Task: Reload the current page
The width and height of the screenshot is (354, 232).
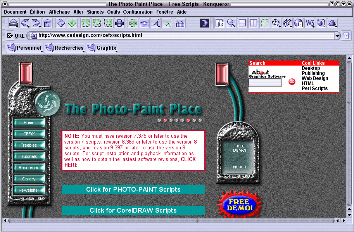Action: [x=61, y=23]
